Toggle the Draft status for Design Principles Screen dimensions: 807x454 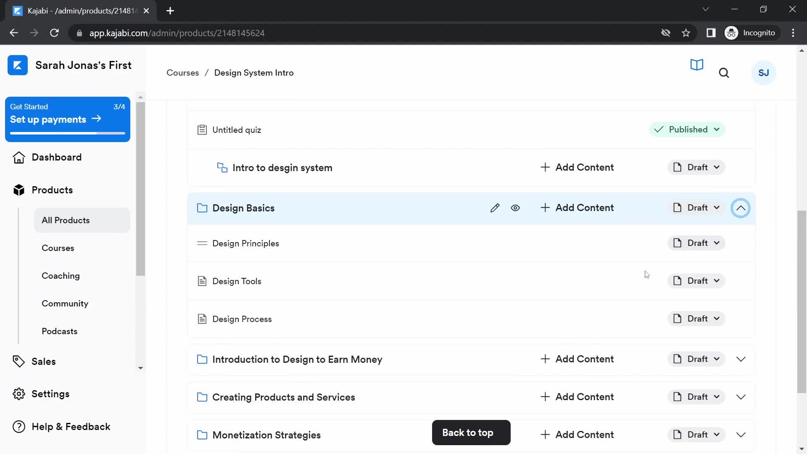pos(696,243)
